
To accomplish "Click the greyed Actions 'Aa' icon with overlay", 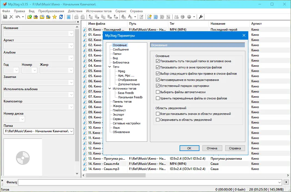I will 123,17.
